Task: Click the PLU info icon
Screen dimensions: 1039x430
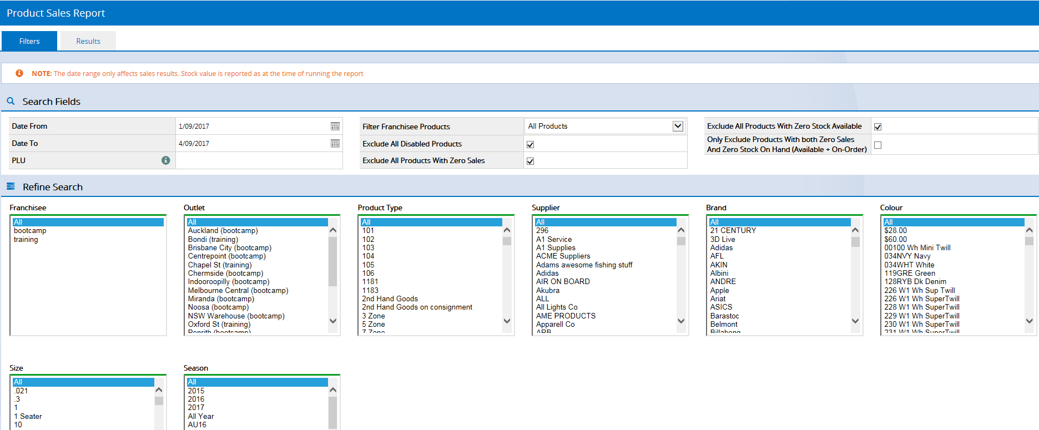Action: 165,160
